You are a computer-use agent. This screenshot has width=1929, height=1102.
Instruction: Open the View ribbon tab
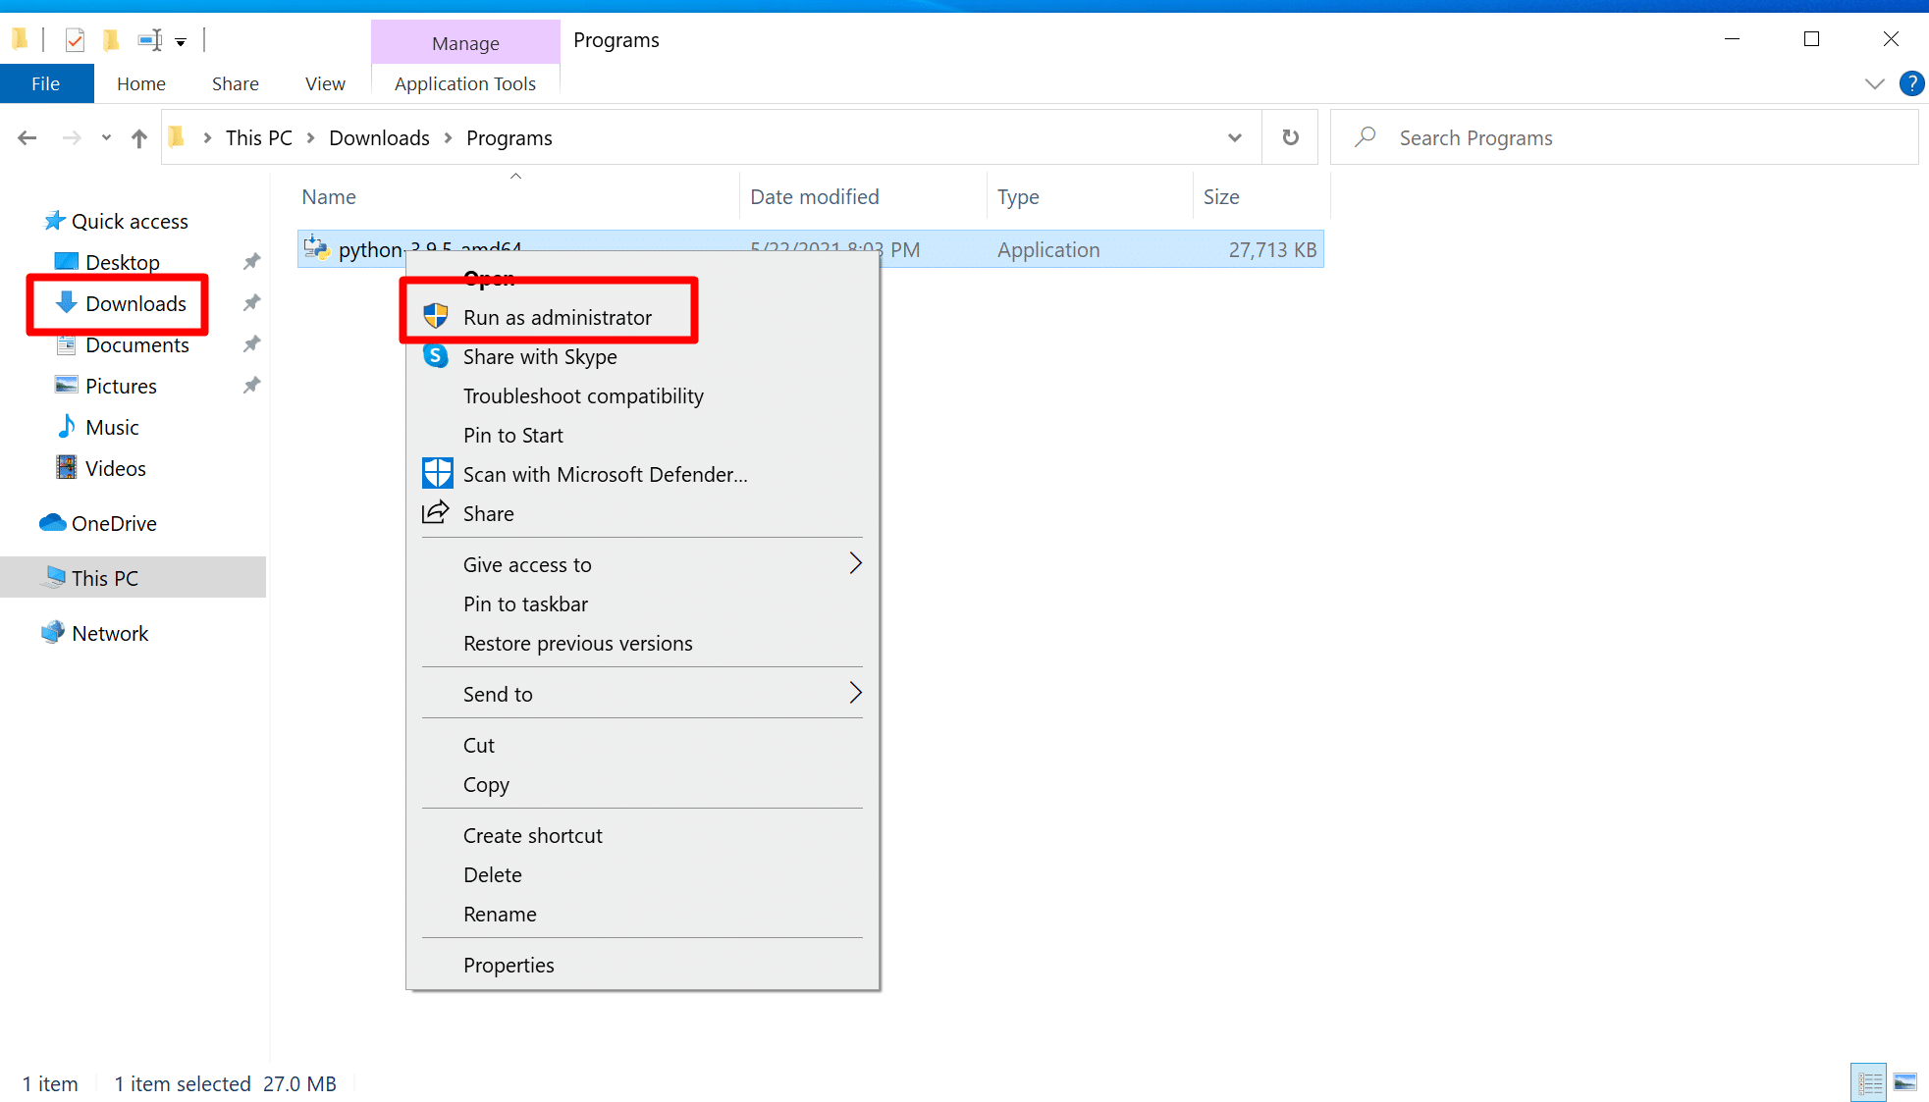325,83
